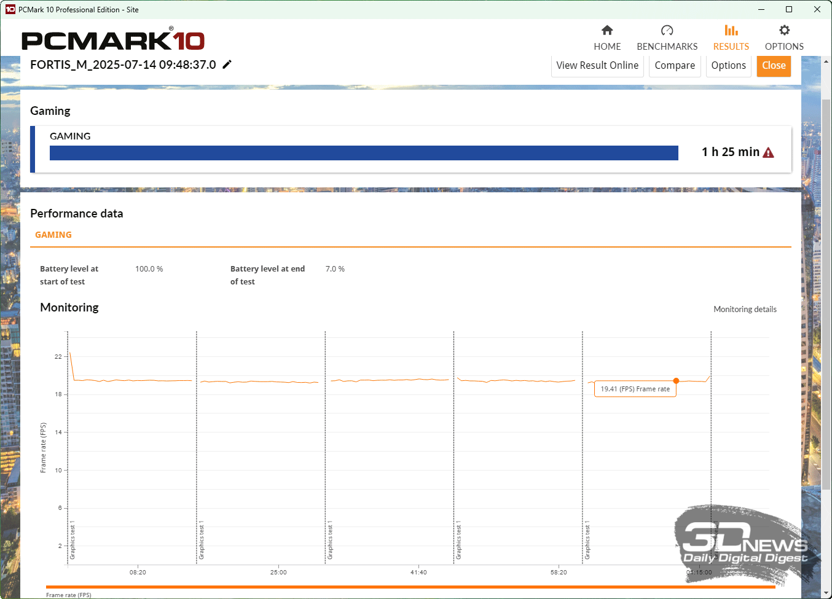The height and width of the screenshot is (599, 832).
Task: Switch to BENCHMARKS menu label
Action: click(x=667, y=47)
